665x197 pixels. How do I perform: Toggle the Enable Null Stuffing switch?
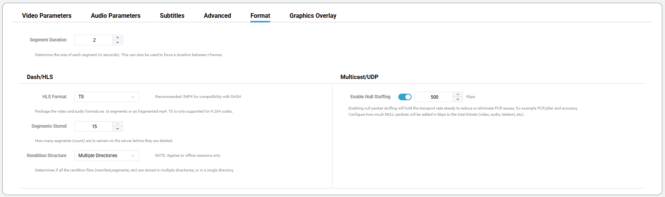coord(405,97)
